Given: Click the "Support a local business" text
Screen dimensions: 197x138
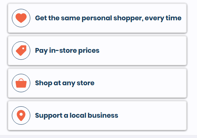Looking at the screenshot, I should 77,115.
